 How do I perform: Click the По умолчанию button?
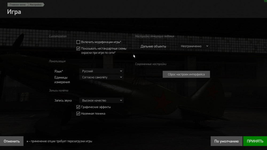(x=226, y=141)
